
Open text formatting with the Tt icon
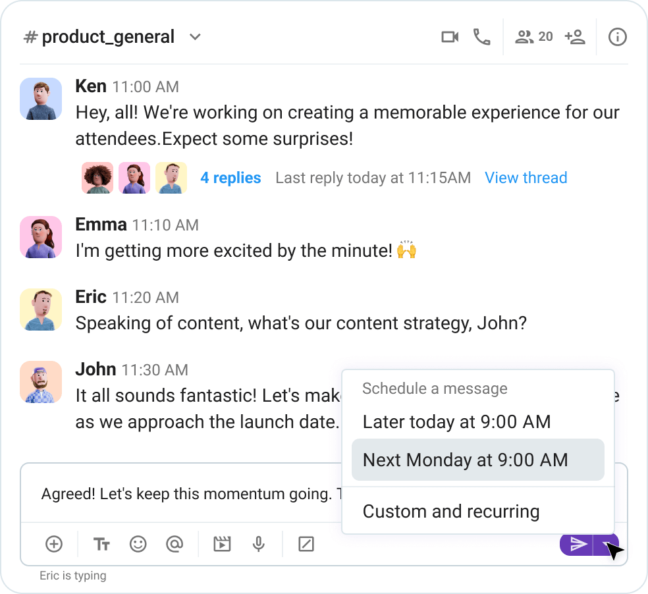[x=101, y=544]
